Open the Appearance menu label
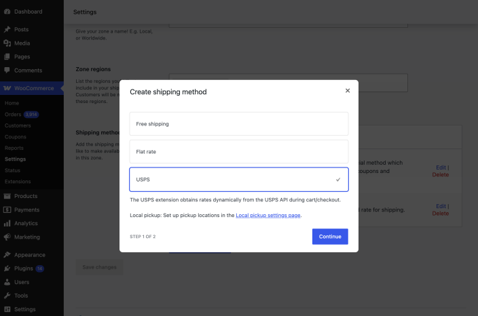This screenshot has height=316, width=478. (30, 255)
